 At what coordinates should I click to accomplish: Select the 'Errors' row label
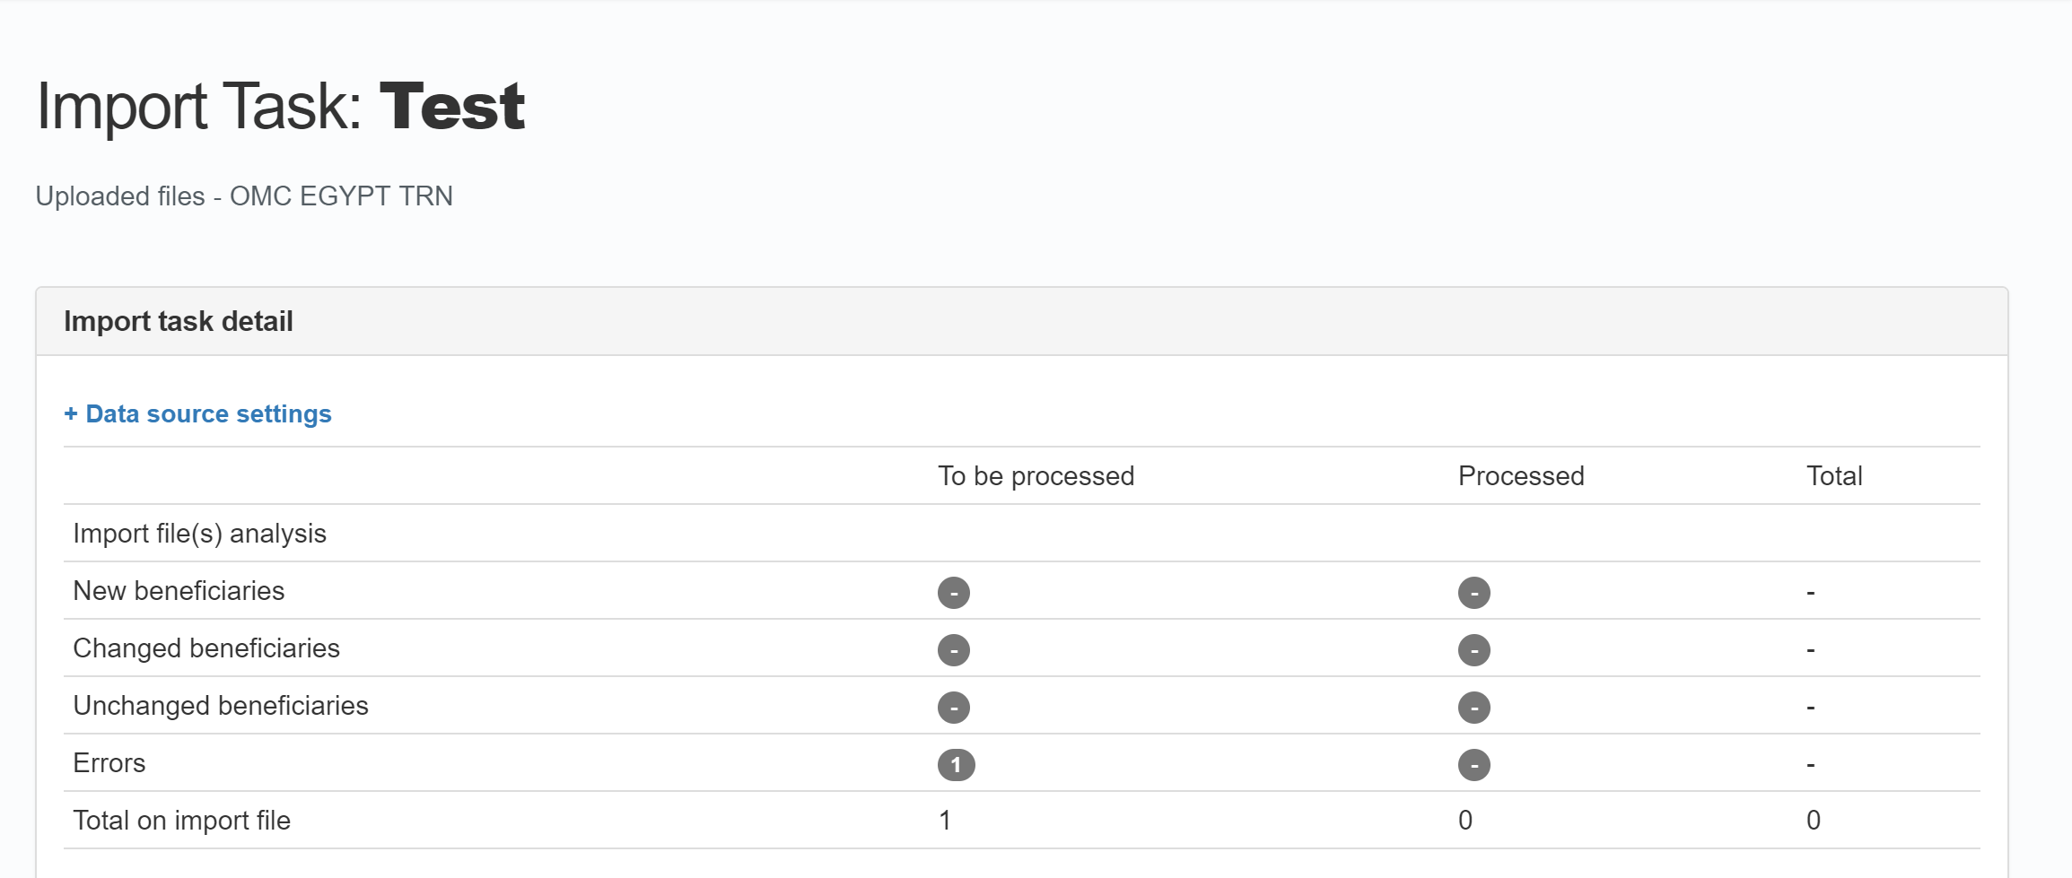(109, 763)
